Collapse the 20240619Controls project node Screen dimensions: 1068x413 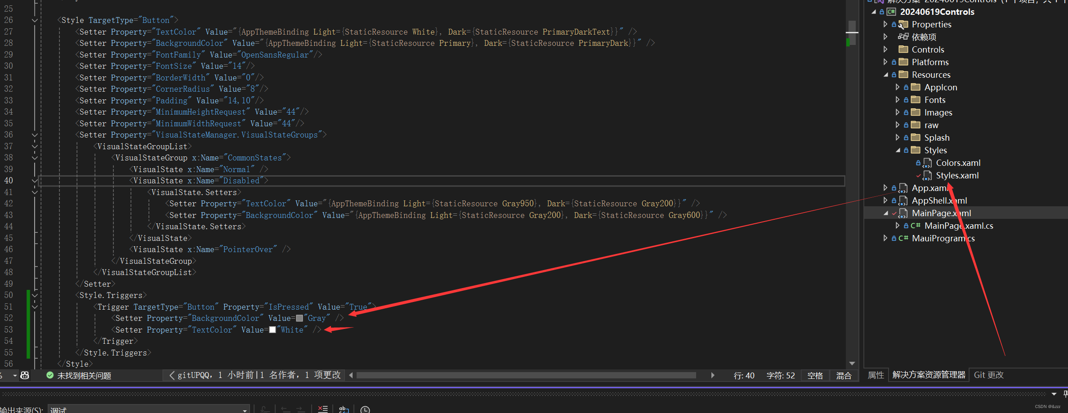click(874, 12)
